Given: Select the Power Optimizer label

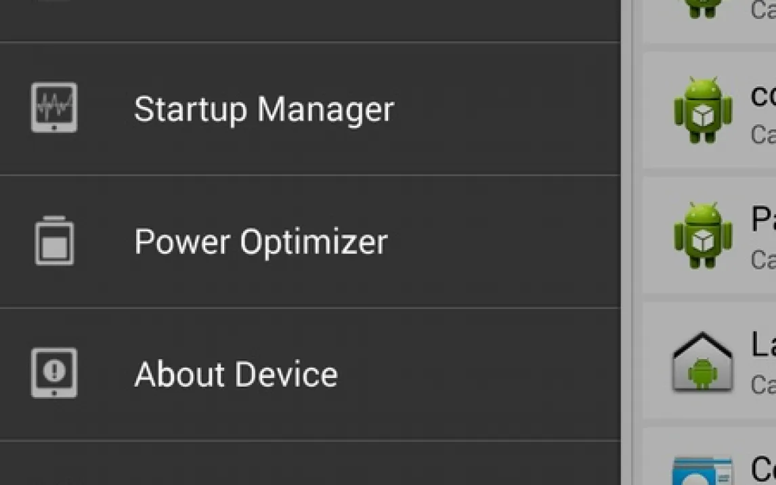Looking at the screenshot, I should pos(261,242).
